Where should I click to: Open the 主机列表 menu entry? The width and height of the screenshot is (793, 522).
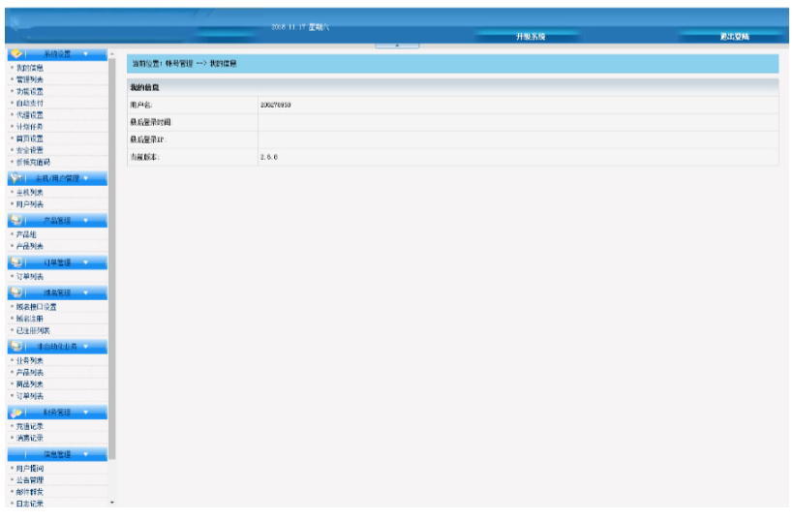tap(30, 193)
